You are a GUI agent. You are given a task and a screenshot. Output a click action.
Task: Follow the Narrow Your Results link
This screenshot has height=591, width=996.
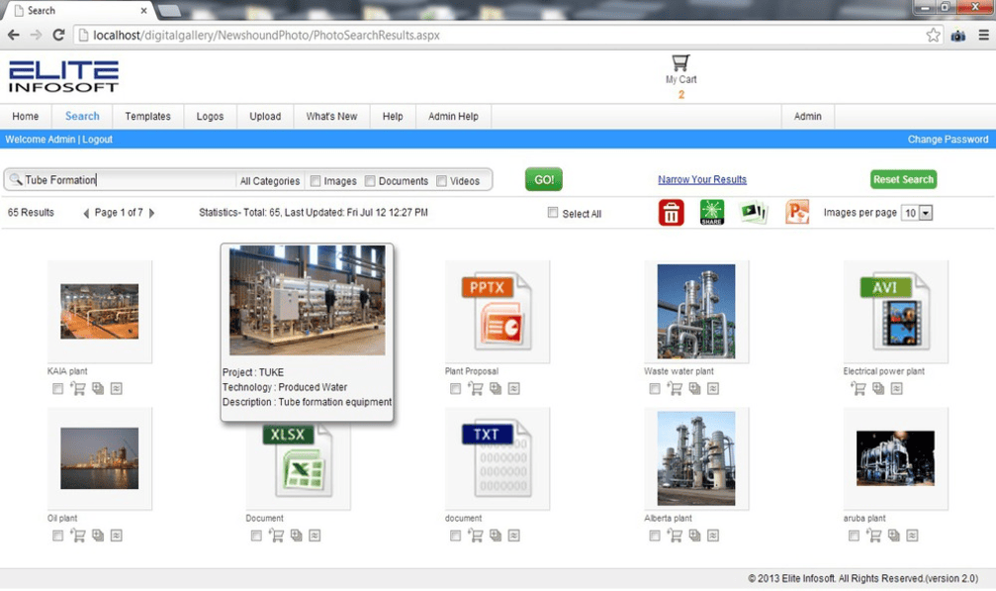[702, 179]
